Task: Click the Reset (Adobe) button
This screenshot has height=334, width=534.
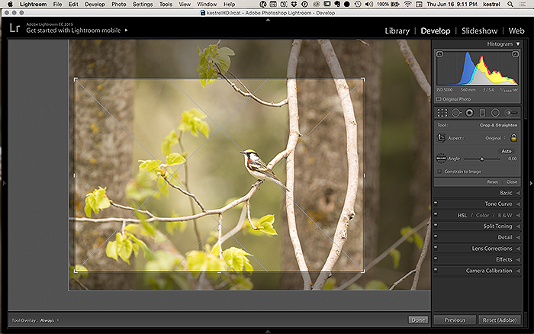Action: [x=501, y=320]
